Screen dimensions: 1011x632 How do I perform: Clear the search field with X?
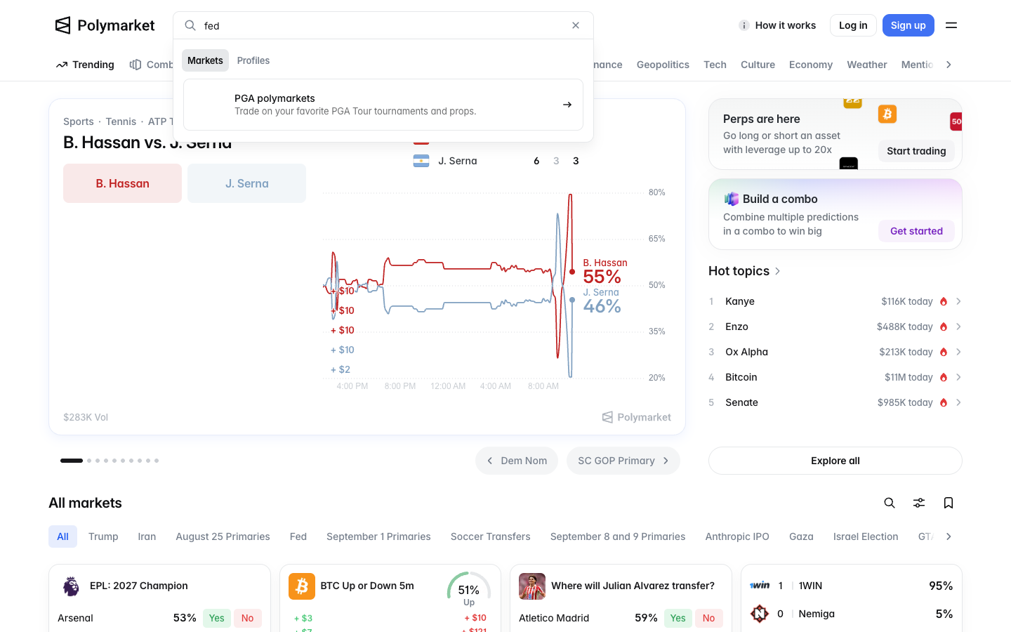point(576,25)
